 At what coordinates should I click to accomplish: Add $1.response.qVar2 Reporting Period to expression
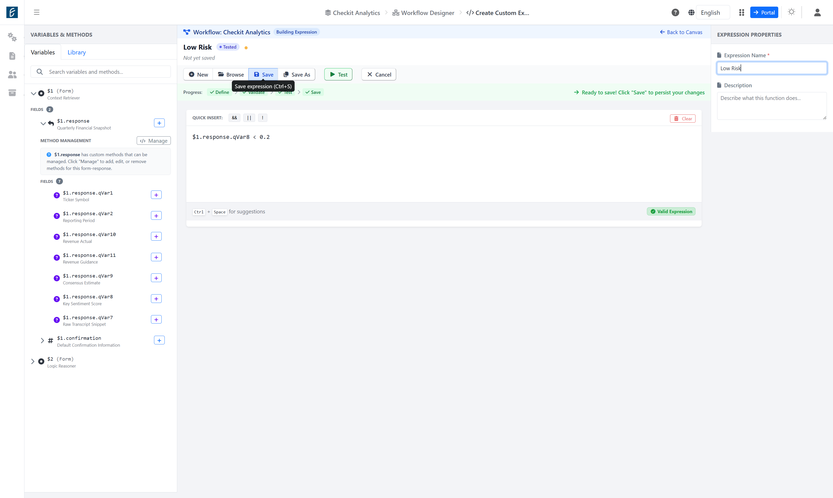(x=156, y=216)
